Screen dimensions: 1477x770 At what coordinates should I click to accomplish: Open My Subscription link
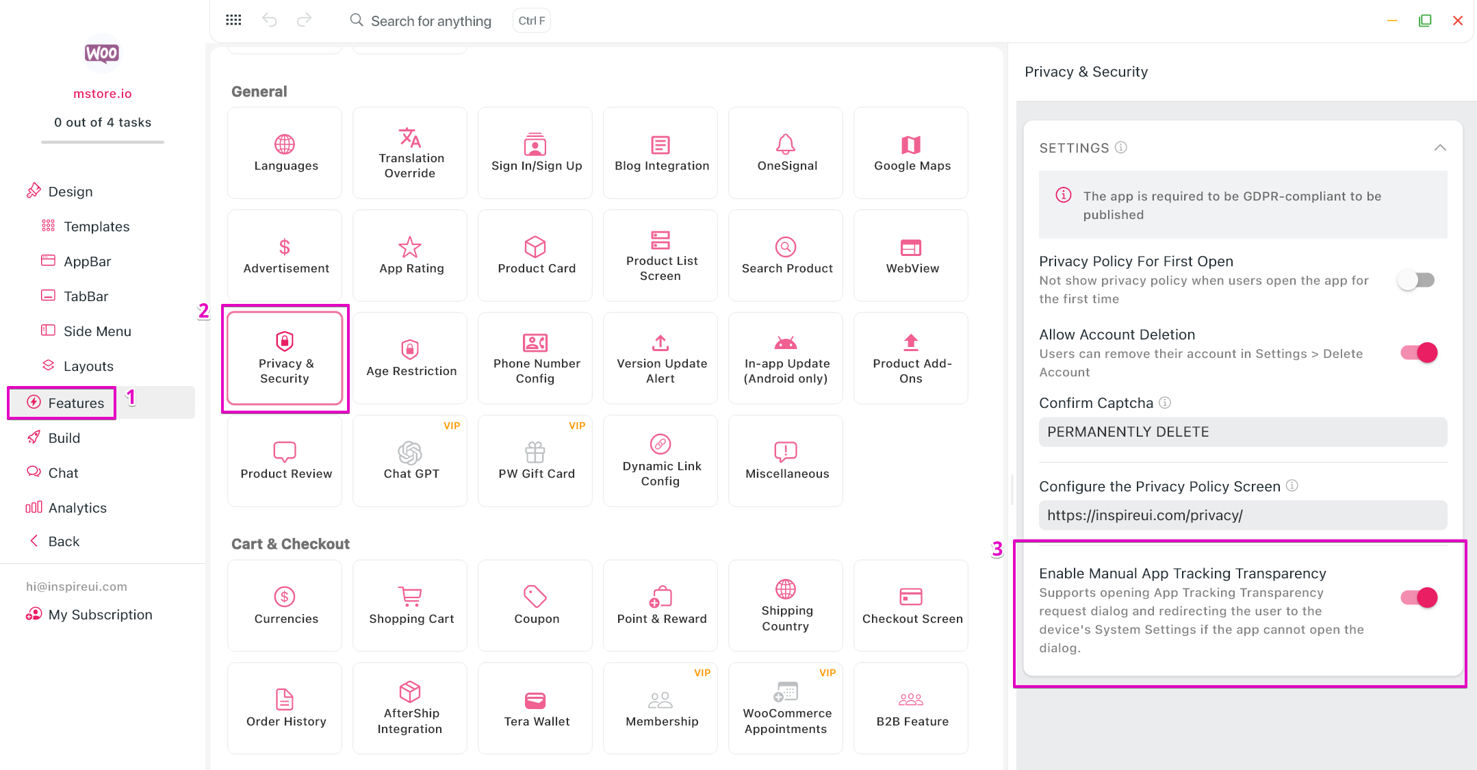100,615
